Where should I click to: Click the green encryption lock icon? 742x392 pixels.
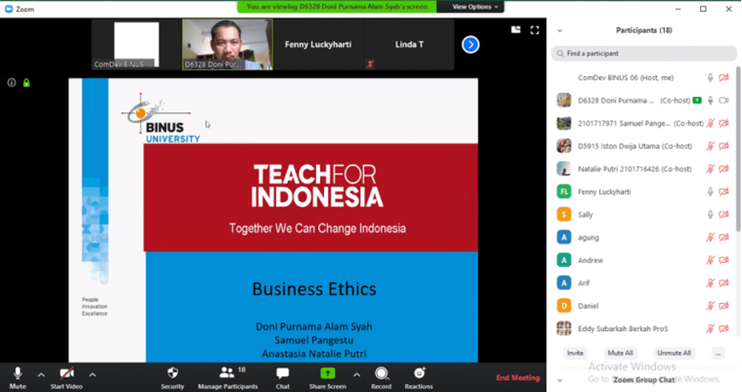tap(27, 83)
